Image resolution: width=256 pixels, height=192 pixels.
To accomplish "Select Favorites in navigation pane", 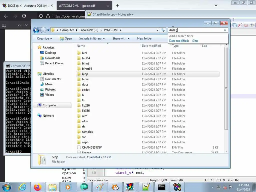I will tap(48, 47).
